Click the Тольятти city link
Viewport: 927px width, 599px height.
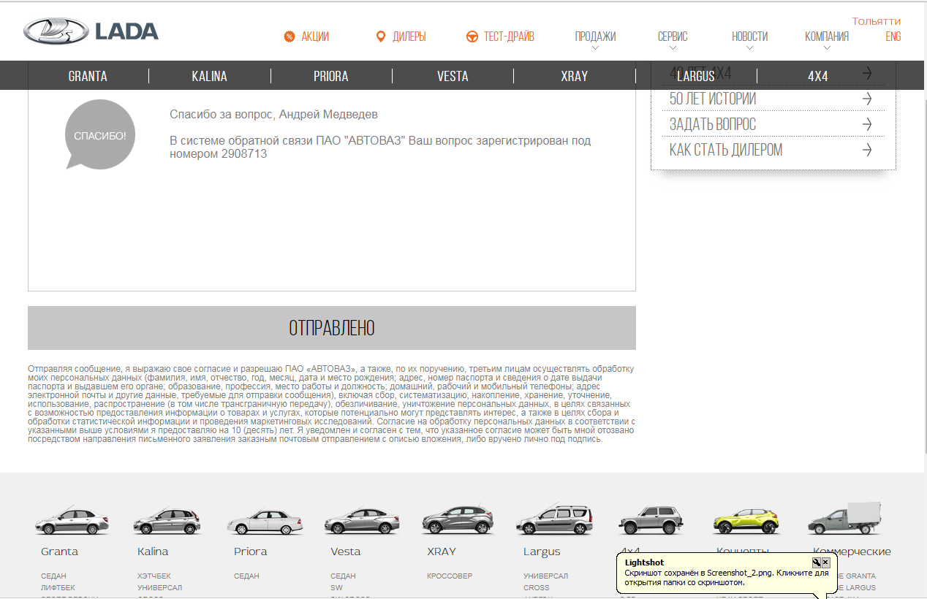pos(877,21)
